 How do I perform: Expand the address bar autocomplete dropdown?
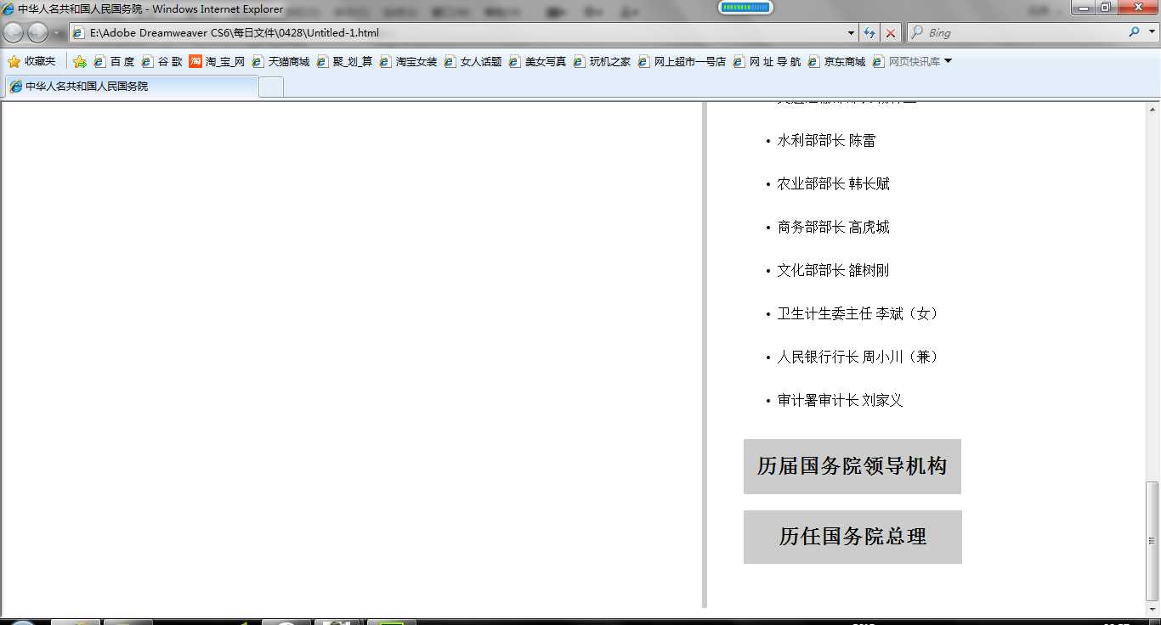(852, 33)
